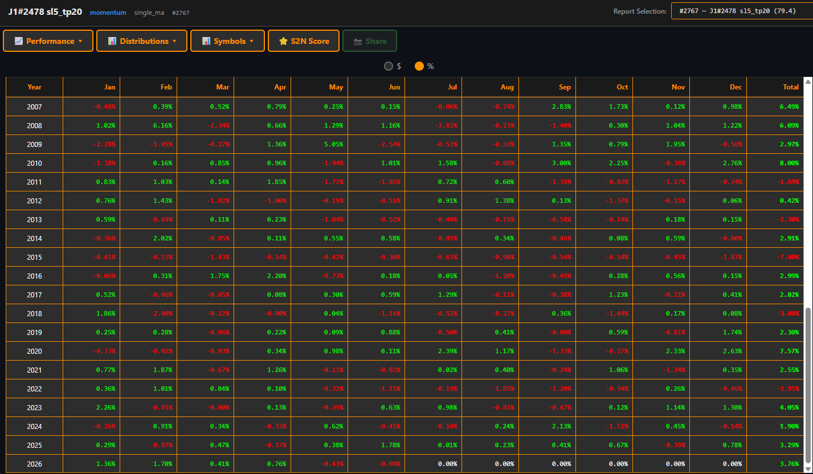Select the 2018 Total value -3.08%
The image size is (813, 474).
coord(787,313)
